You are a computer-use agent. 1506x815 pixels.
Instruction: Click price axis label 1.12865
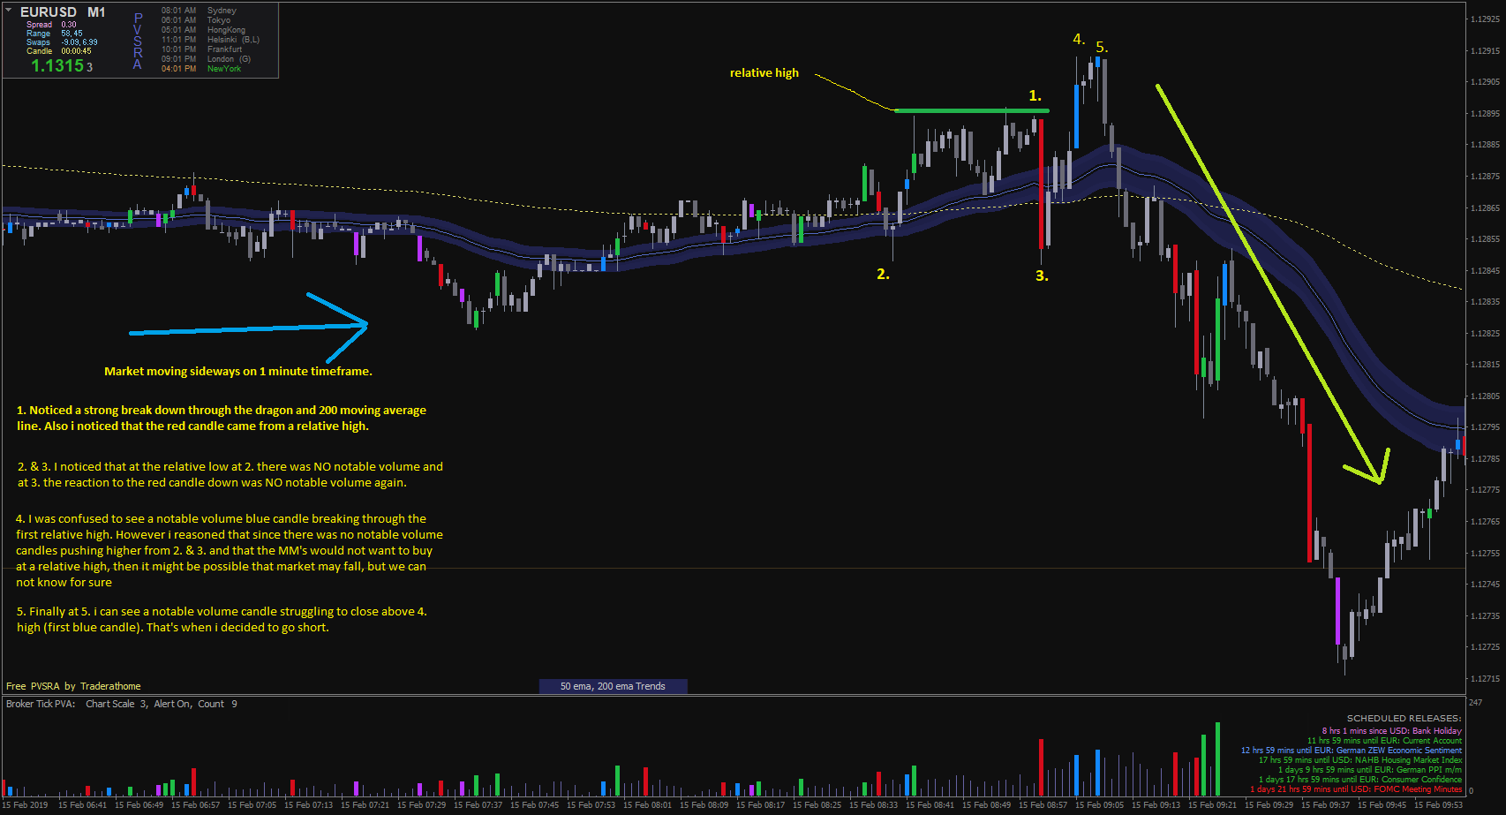click(x=1485, y=208)
